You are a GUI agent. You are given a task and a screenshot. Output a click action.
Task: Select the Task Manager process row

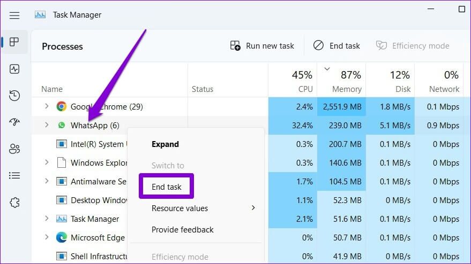click(x=95, y=219)
